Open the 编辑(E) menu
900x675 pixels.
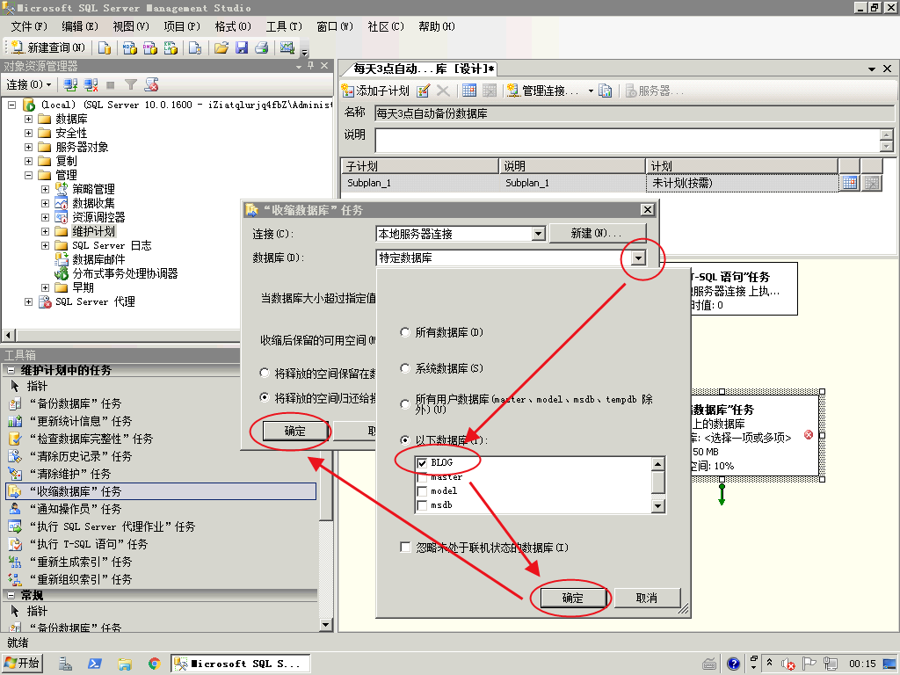tap(80, 26)
